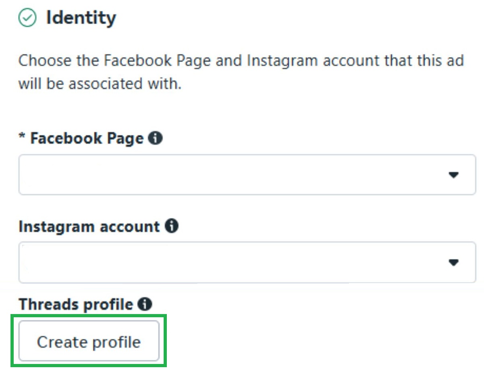
Task: Click the Identity section heading
Action: point(81,18)
